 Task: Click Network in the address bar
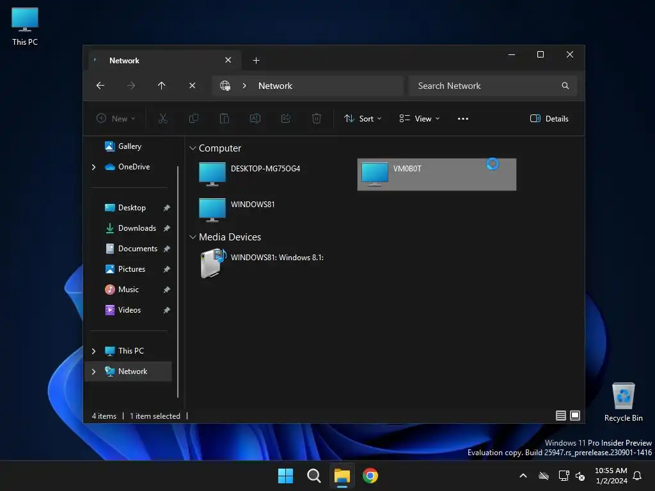click(x=275, y=86)
